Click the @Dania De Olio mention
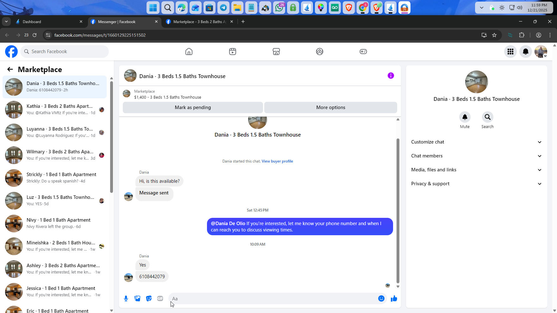The height and width of the screenshot is (313, 557). point(228,224)
